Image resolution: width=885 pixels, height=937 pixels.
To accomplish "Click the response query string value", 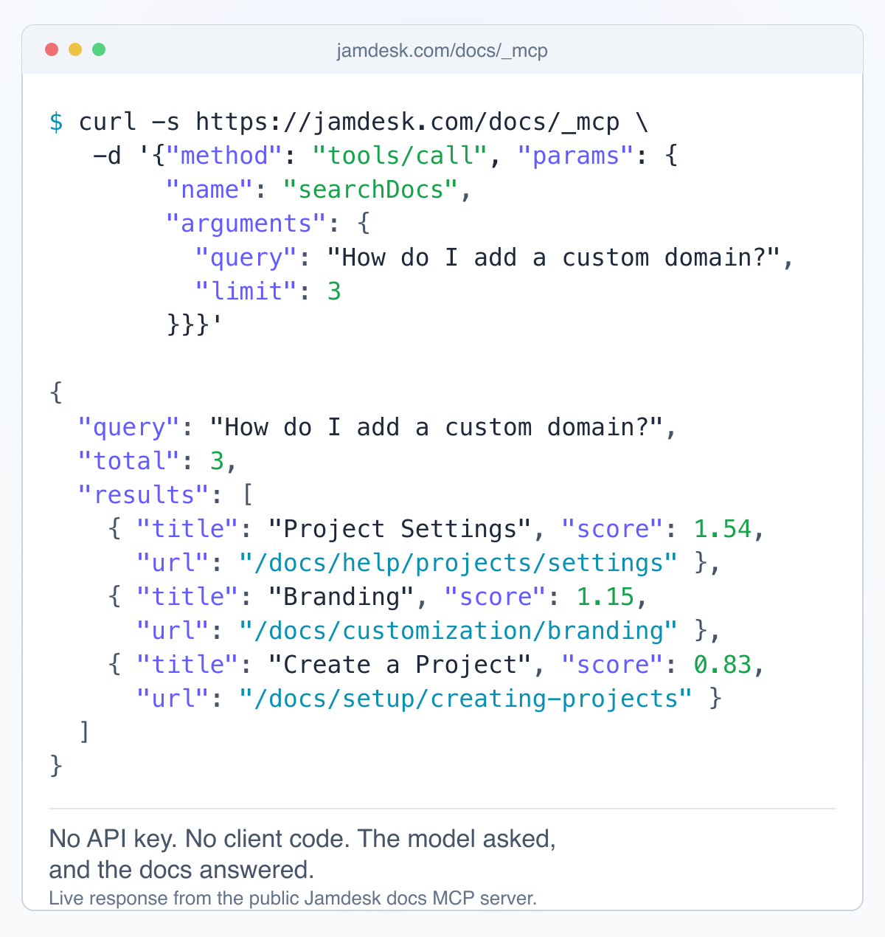I will point(436,427).
